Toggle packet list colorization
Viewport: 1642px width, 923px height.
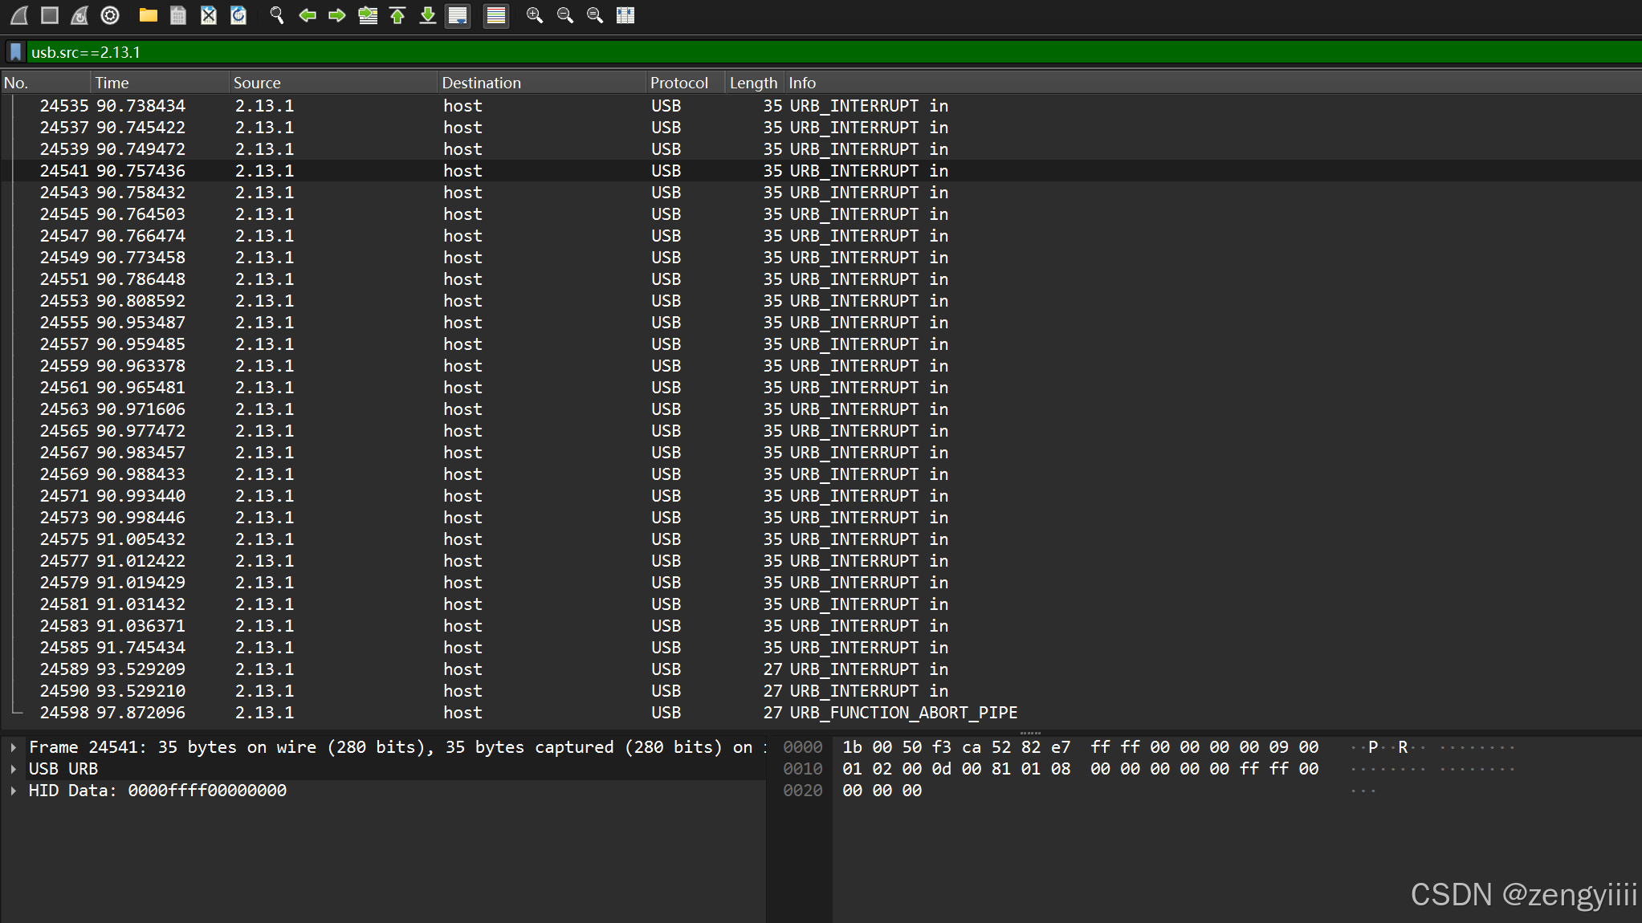click(495, 15)
